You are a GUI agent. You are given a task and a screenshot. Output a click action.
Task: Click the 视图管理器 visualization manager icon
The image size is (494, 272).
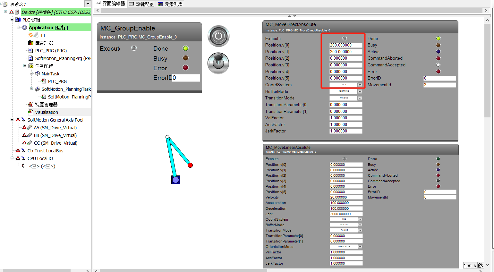click(x=31, y=105)
